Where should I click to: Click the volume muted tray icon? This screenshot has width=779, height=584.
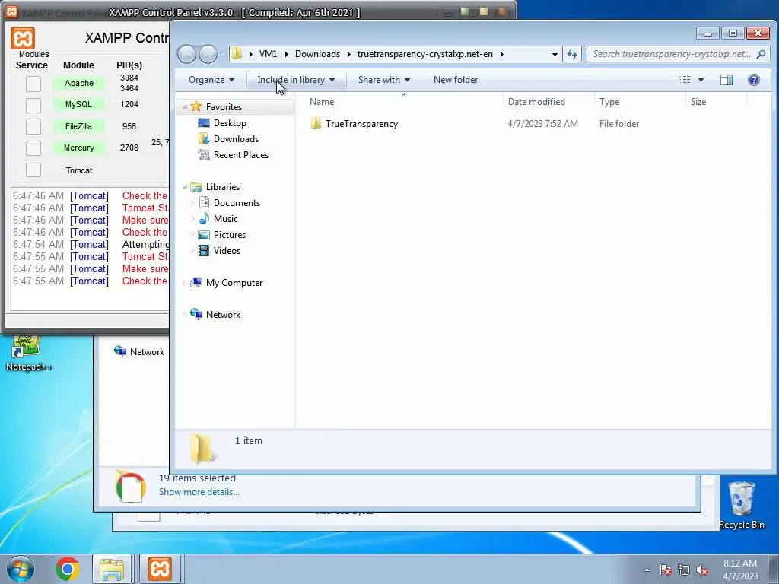[x=702, y=570]
